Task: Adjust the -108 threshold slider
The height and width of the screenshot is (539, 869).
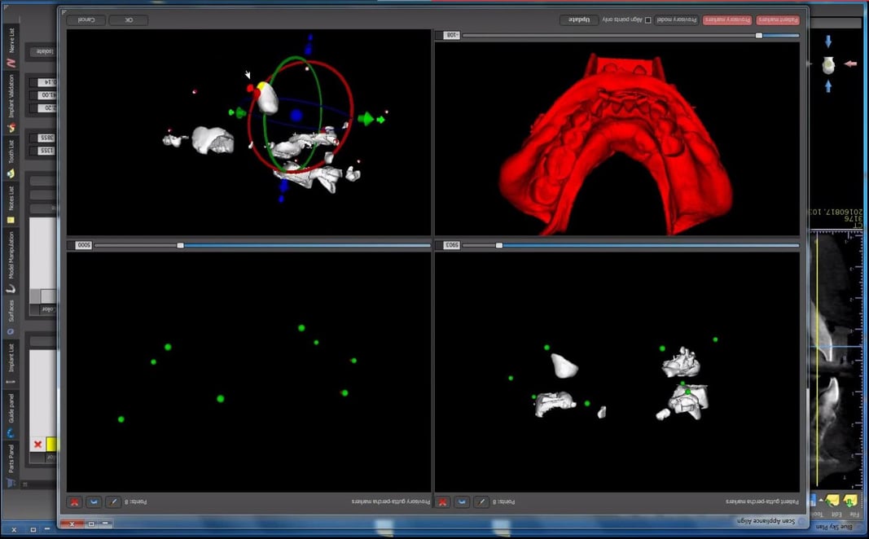Action: (760, 34)
